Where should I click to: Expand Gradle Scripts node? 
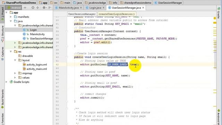[7, 82]
